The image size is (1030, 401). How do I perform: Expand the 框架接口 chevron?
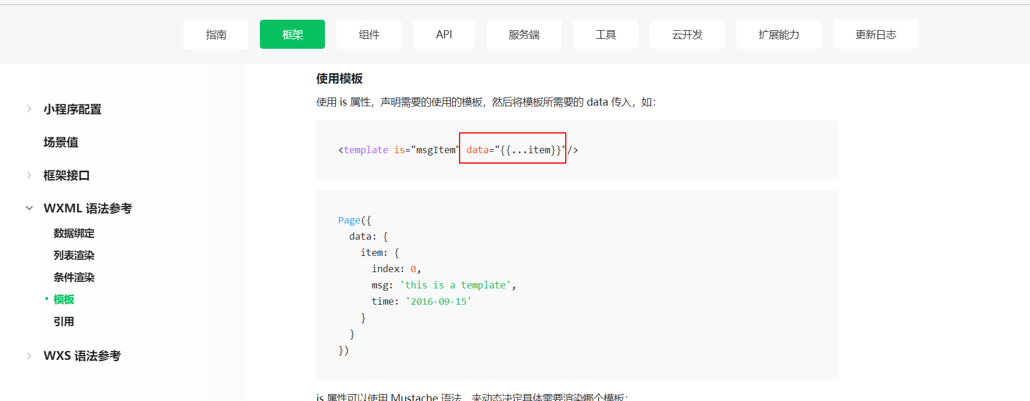tap(29, 175)
